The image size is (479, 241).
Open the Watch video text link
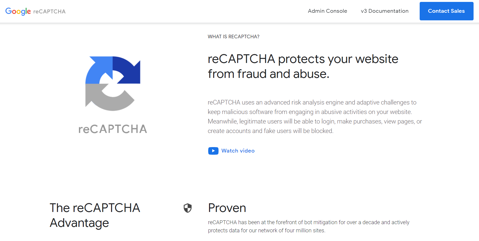tap(238, 151)
